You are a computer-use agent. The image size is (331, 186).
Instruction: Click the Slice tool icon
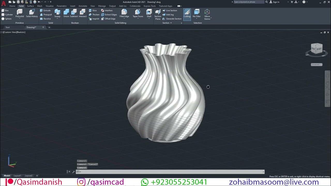point(91,11)
